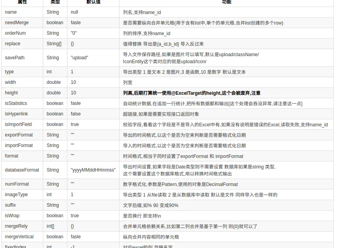The height and width of the screenshot is (248, 340).
Task: Click 'fasle' default in isStatistics row
Action: (76, 103)
